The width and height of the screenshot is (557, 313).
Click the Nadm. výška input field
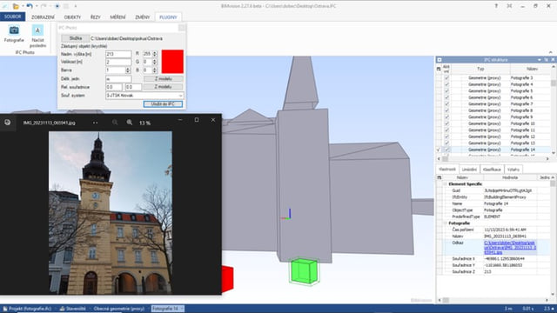(x=118, y=54)
